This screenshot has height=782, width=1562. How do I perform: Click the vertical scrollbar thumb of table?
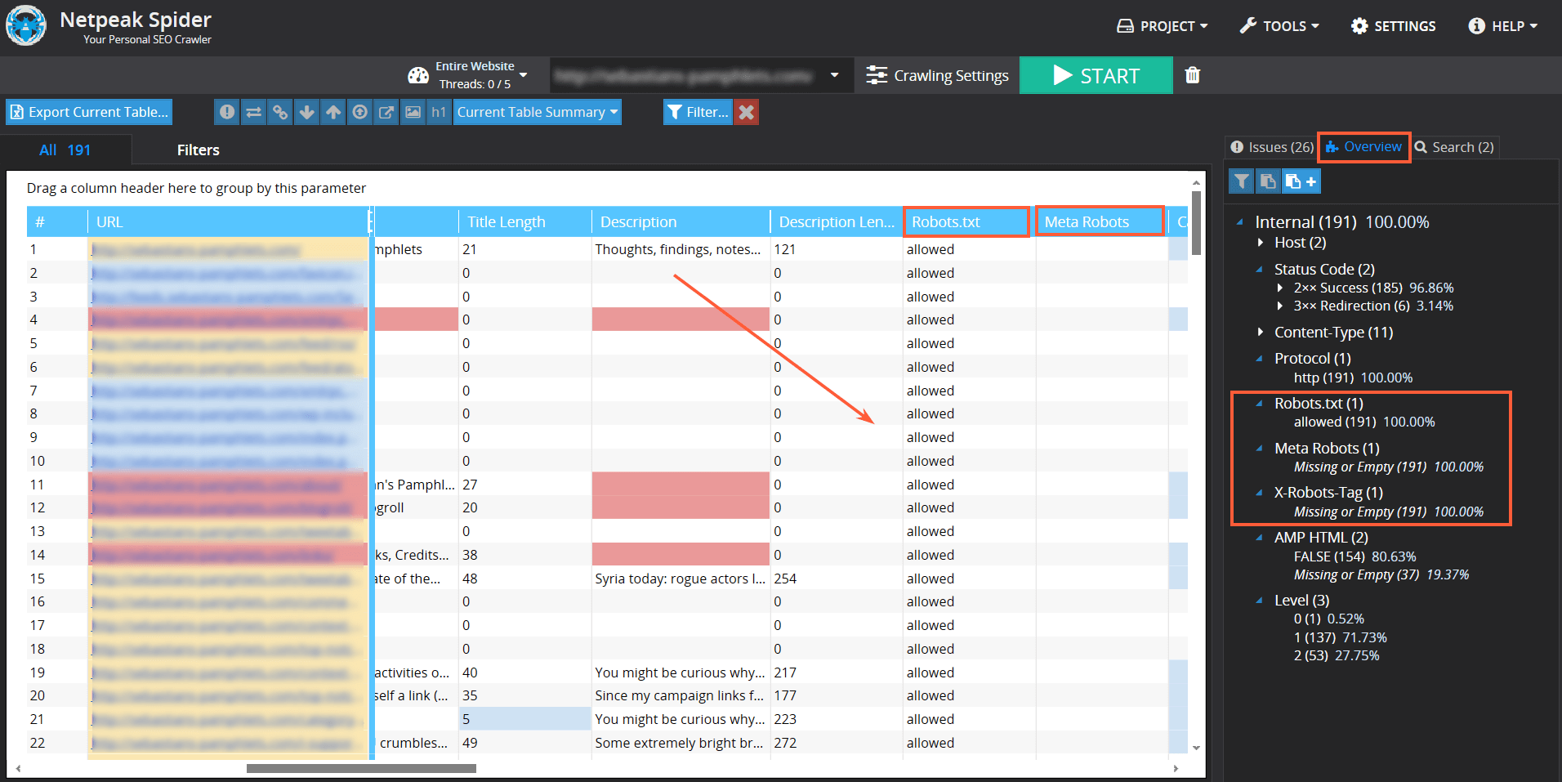(x=1196, y=222)
